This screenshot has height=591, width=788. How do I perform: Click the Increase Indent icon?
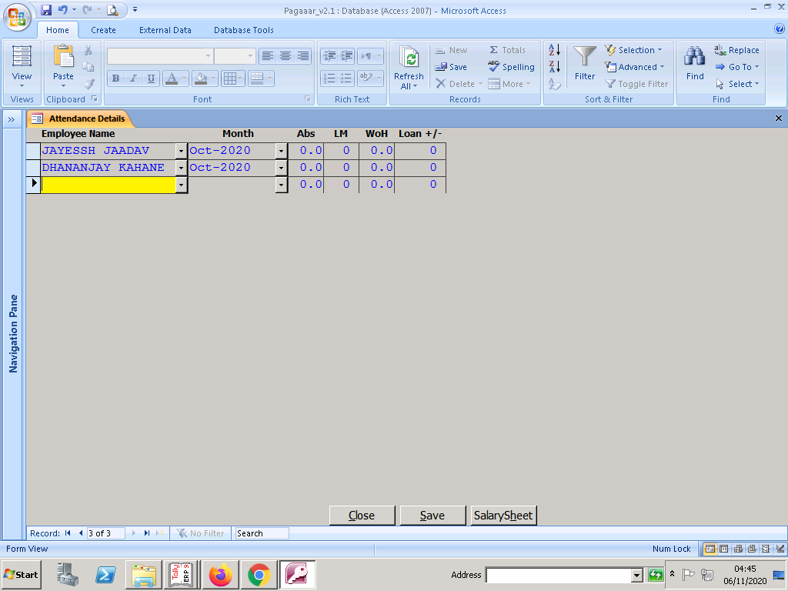pos(347,55)
